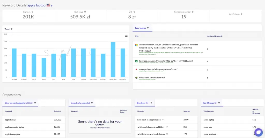Screen dimensions: 265x138
Task: Click the 'apple macbook' word group
Action: point(210,134)
